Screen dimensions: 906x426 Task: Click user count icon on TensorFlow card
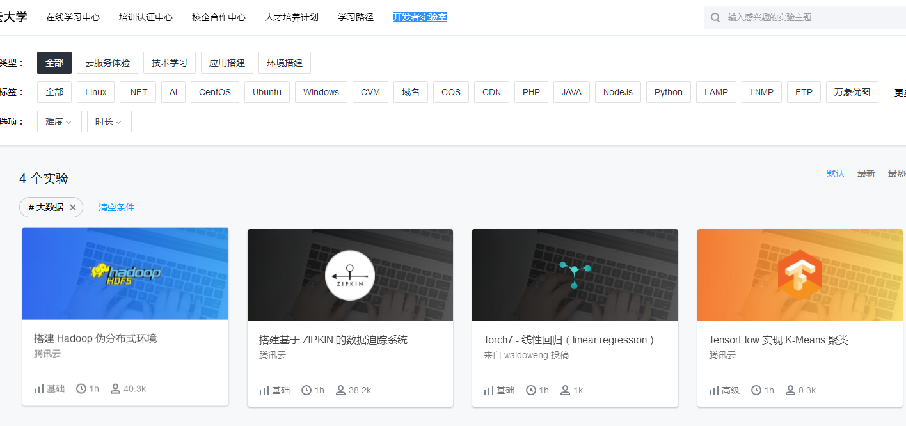tap(791, 390)
